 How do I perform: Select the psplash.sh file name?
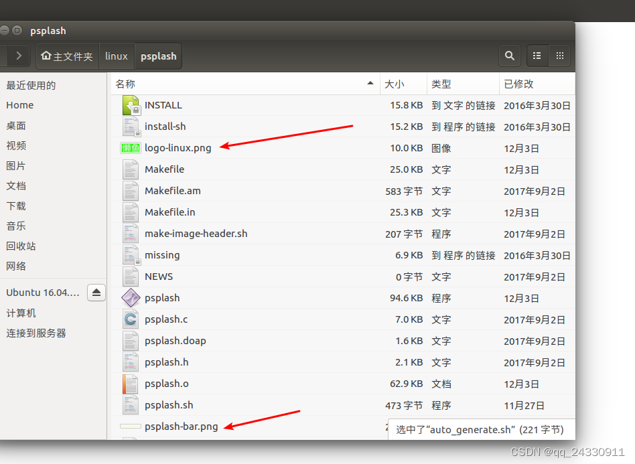[x=169, y=405]
